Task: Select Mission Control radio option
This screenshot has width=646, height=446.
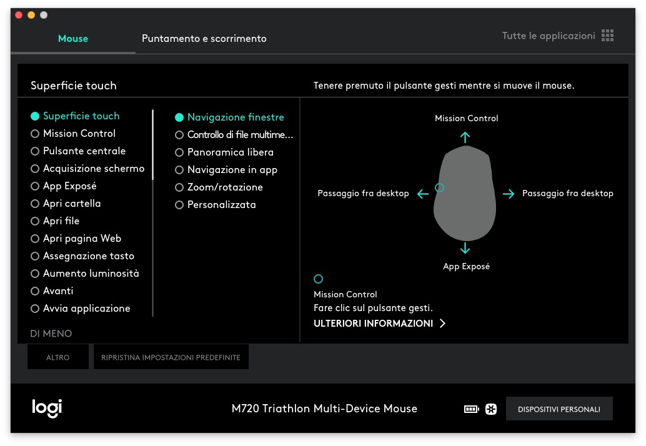Action: pos(73,134)
